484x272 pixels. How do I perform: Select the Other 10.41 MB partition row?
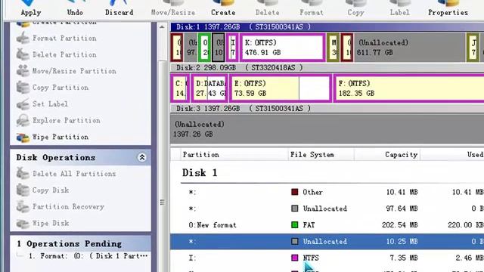[327, 192]
